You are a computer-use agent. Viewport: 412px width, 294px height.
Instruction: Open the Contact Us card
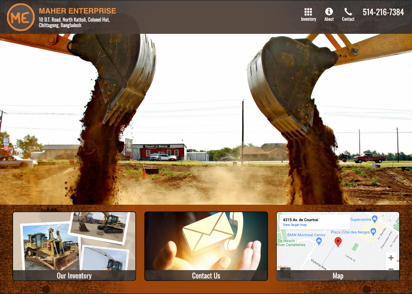pyautogui.click(x=206, y=246)
